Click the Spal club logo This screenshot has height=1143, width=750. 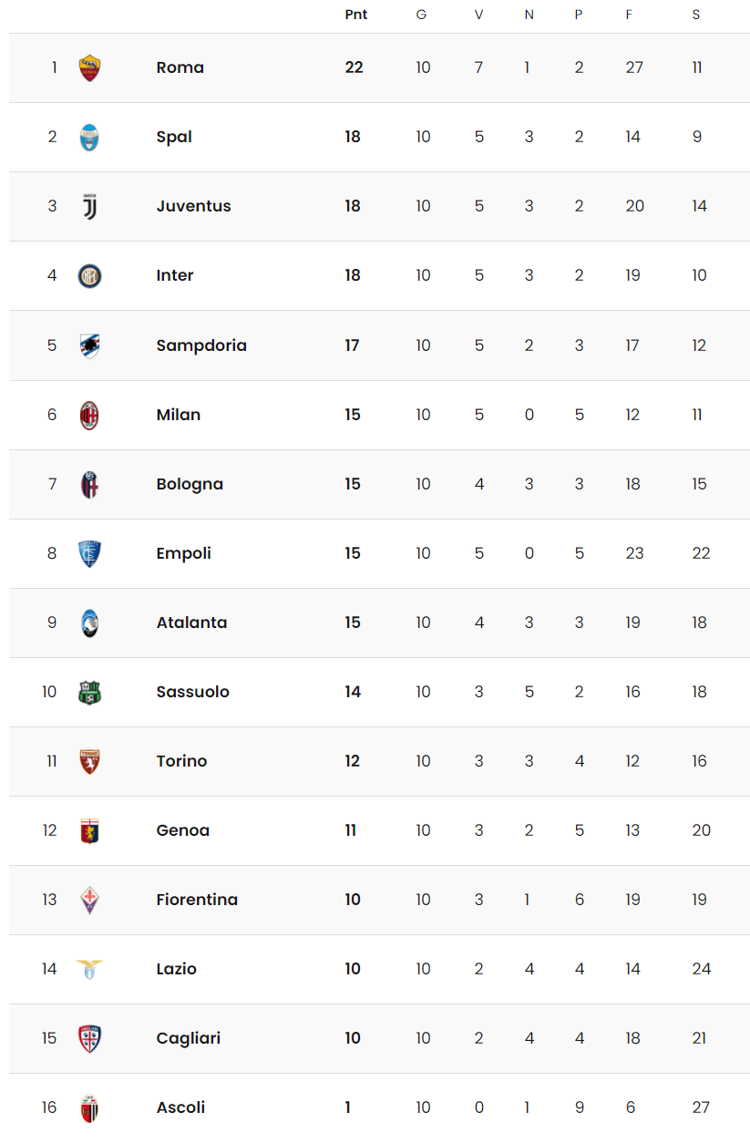tap(89, 138)
